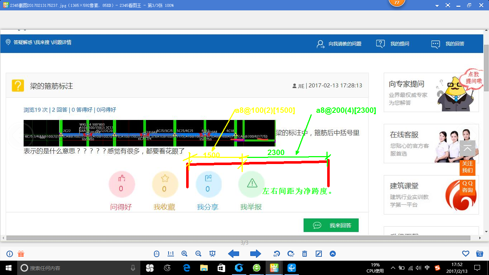This screenshot has height=275, width=489.
Task: Click the yellow 我收藏 star circle
Action: click(x=165, y=184)
